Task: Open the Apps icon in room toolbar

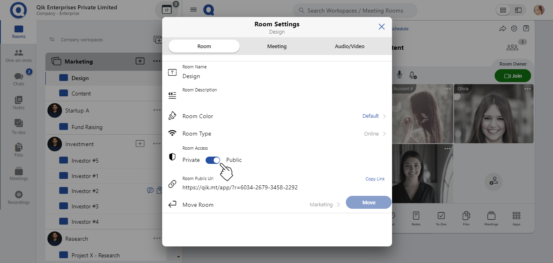Action: click(516, 218)
